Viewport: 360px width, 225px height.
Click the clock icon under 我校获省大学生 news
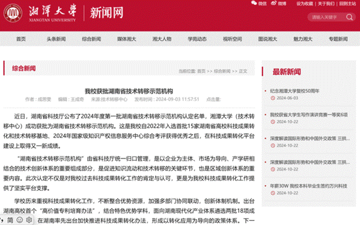(273, 122)
